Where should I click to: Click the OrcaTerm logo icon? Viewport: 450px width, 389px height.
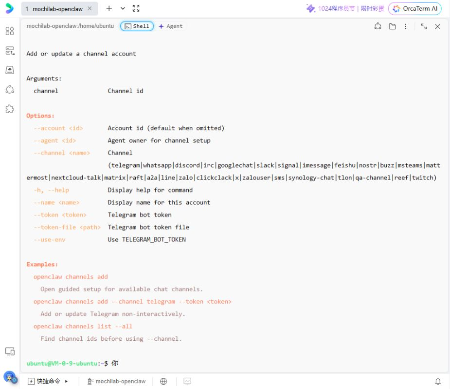[9, 8]
